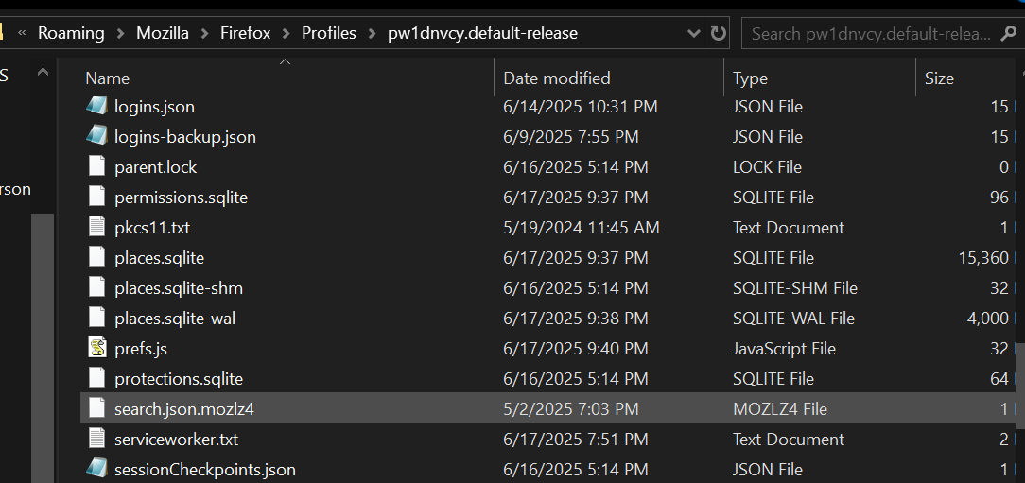Expand the chevron after Firefox

point(287,33)
